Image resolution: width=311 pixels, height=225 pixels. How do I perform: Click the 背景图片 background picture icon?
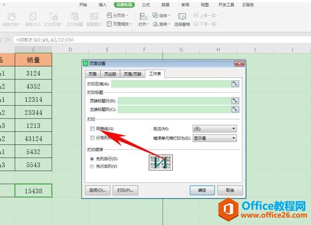click(94, 16)
